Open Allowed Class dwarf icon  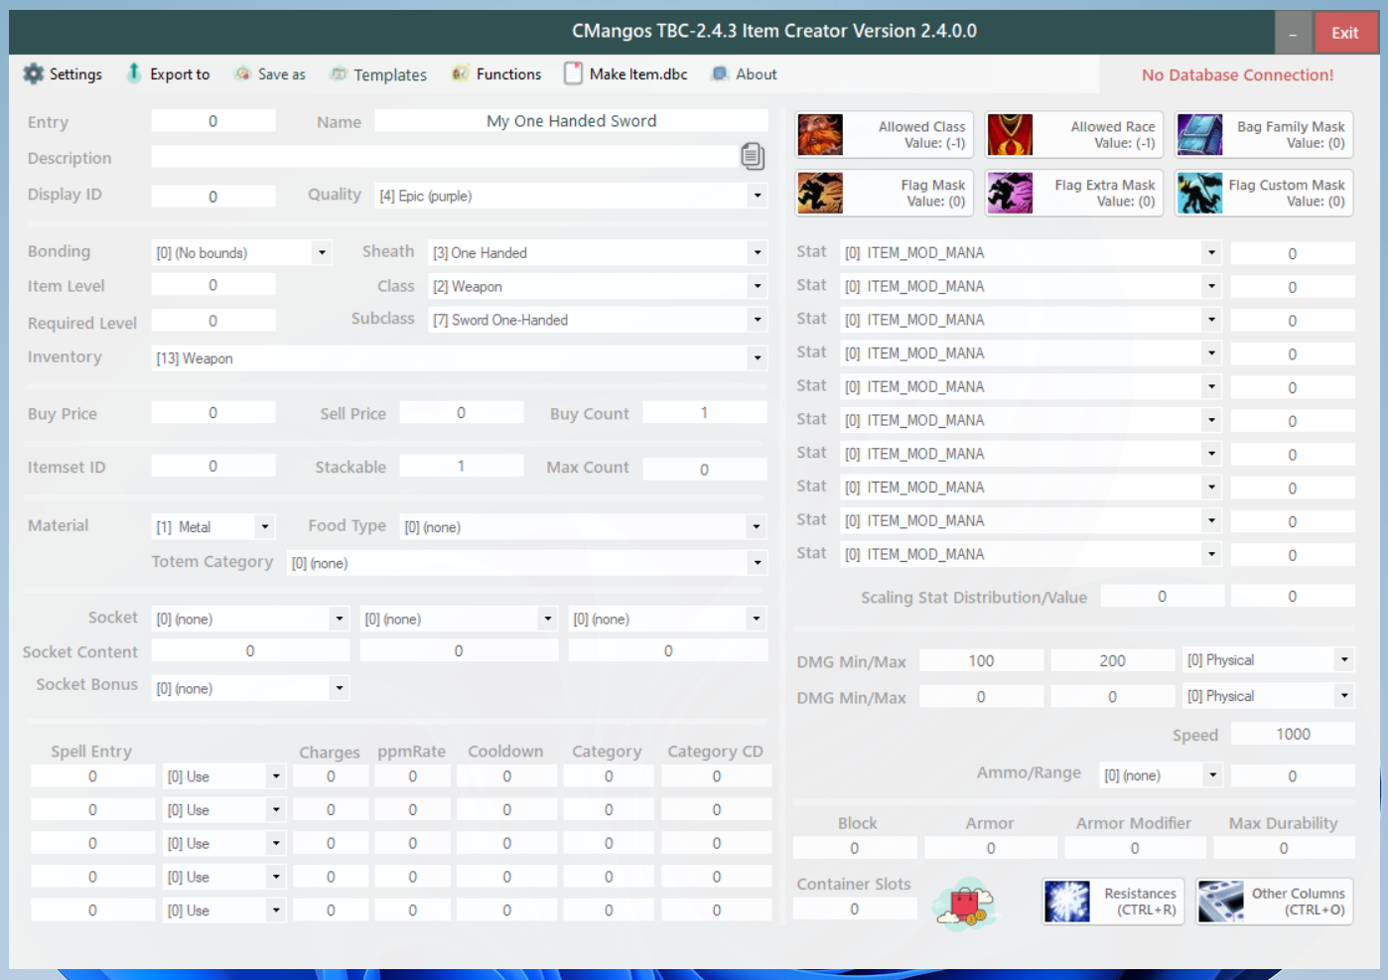pyautogui.click(x=820, y=135)
